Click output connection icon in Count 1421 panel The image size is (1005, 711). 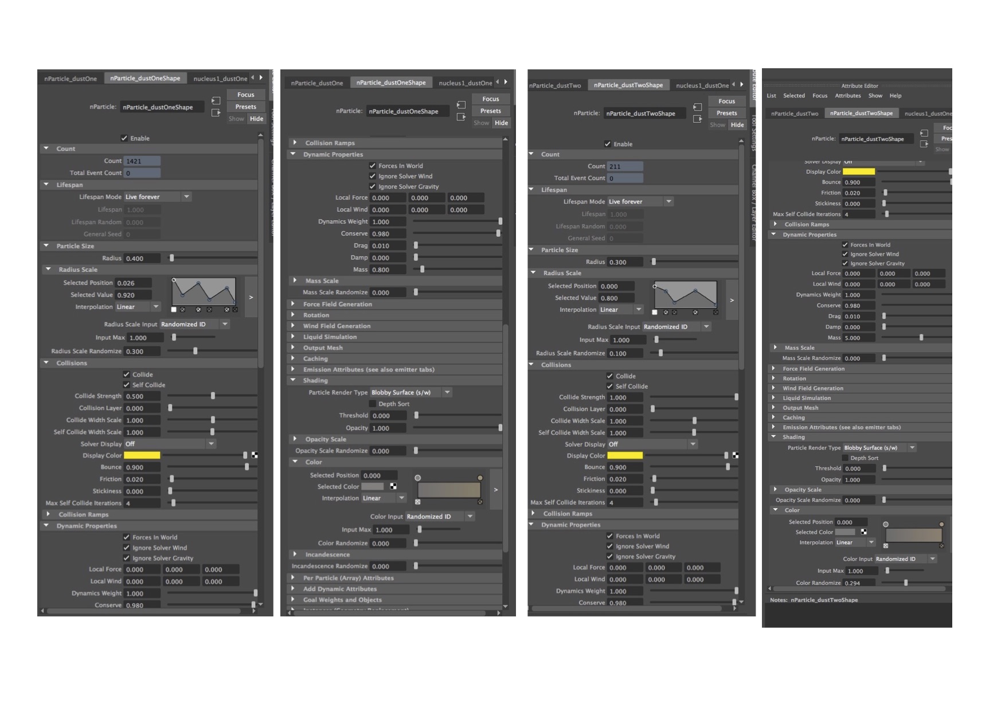[x=216, y=113]
